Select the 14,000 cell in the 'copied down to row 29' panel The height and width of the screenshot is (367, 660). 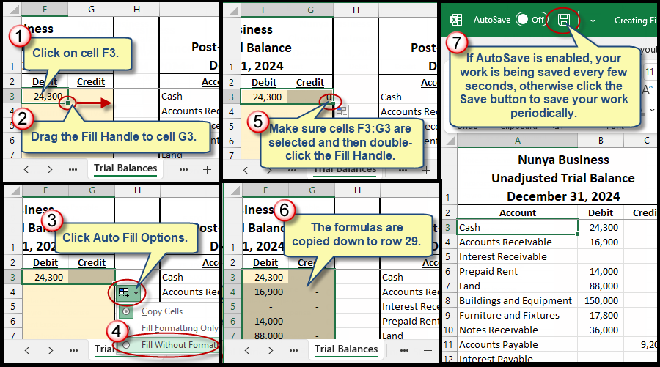(265, 322)
